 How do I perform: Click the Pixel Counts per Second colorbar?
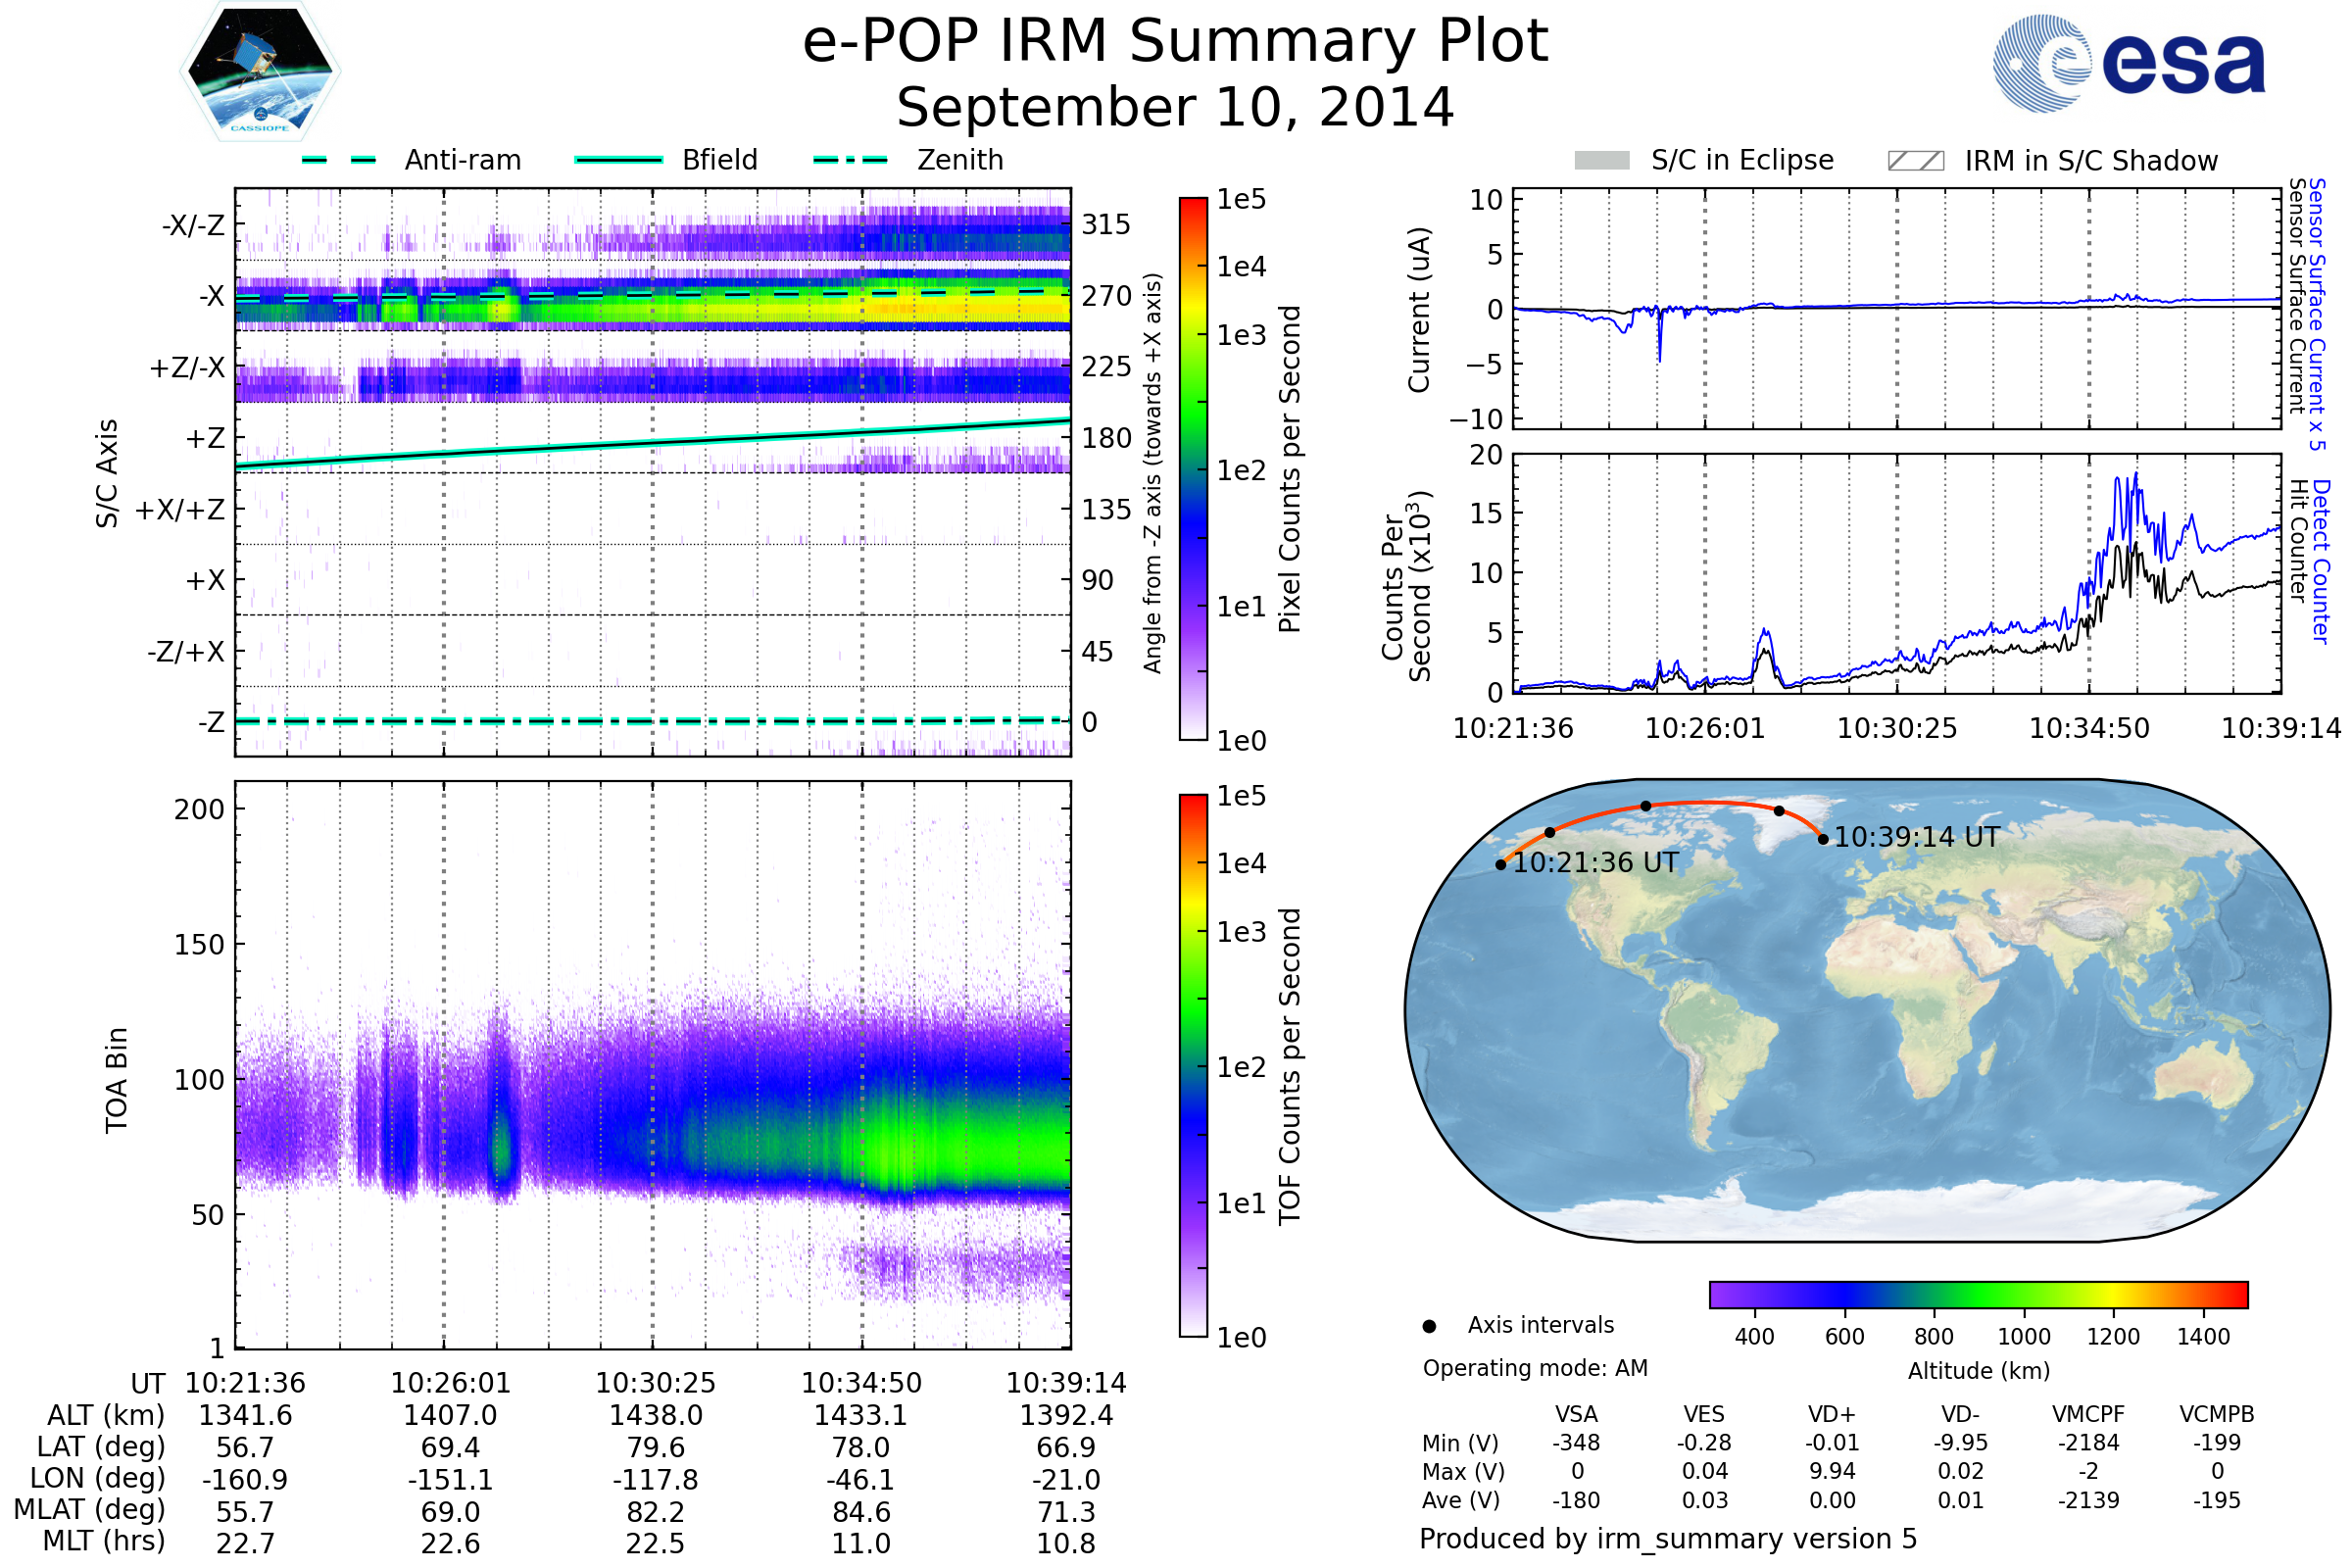pos(1193,468)
